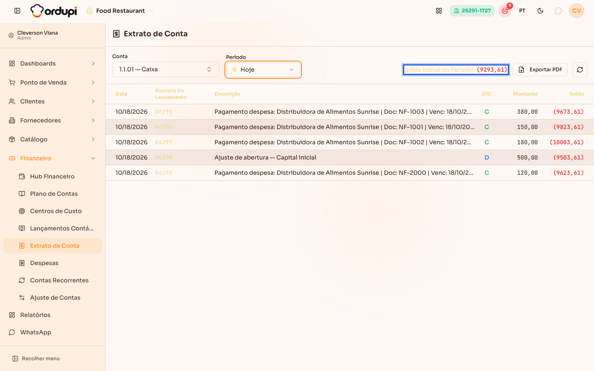Toggle the sidebar panel icon beside the logo
This screenshot has height=371, width=594.
17,11
